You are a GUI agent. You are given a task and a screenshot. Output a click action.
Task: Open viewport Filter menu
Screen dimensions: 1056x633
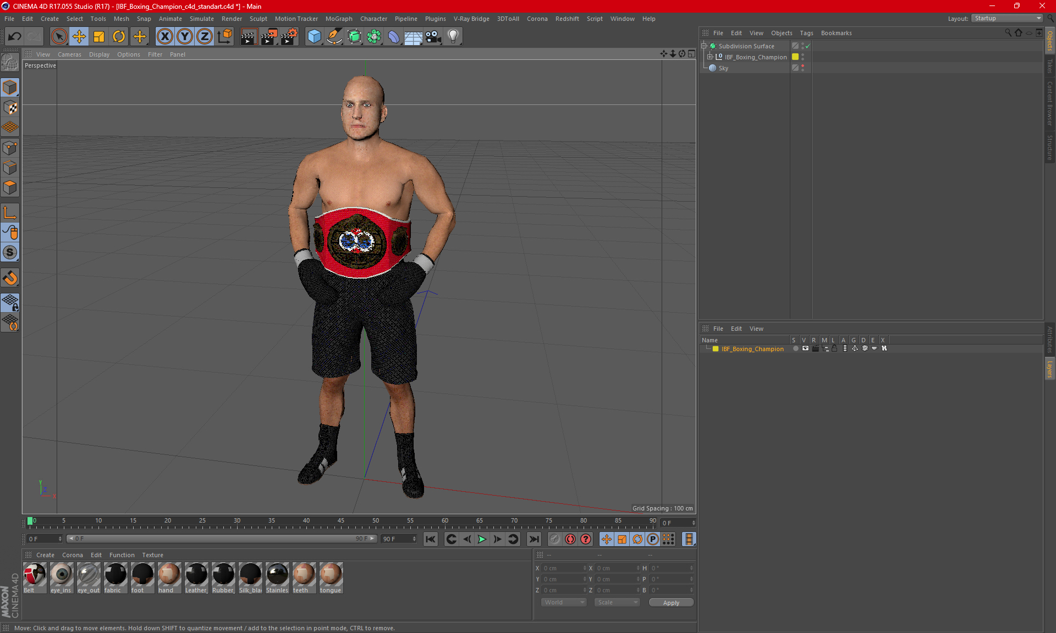155,54
